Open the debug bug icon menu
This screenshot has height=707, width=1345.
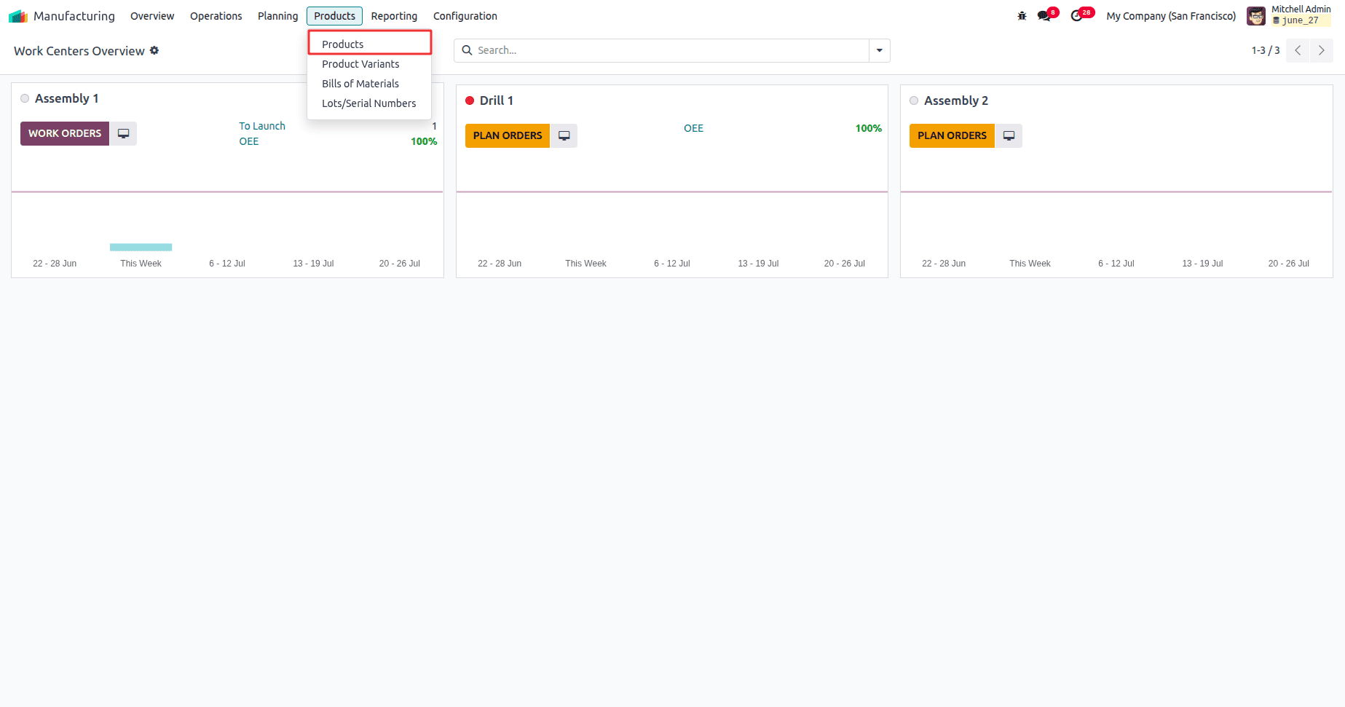click(1022, 16)
